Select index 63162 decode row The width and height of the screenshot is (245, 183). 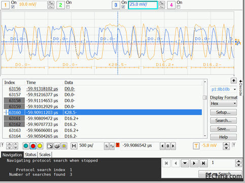coord(103,124)
